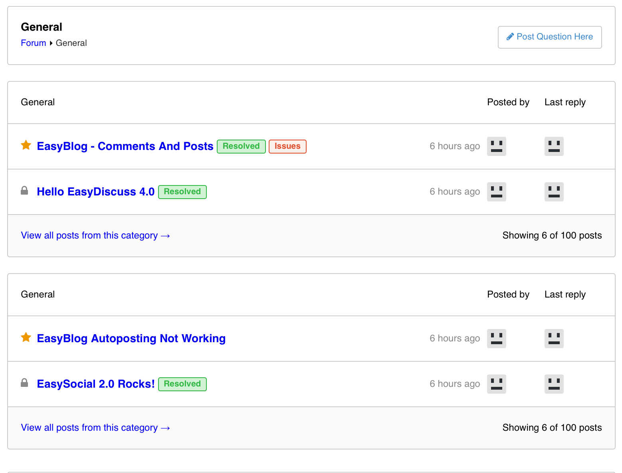
Task: Click the 6 hours ago timestamp on Hello EasyDiscuss 4.0
Action: 455,192
